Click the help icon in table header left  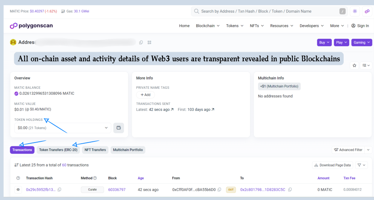point(18,178)
